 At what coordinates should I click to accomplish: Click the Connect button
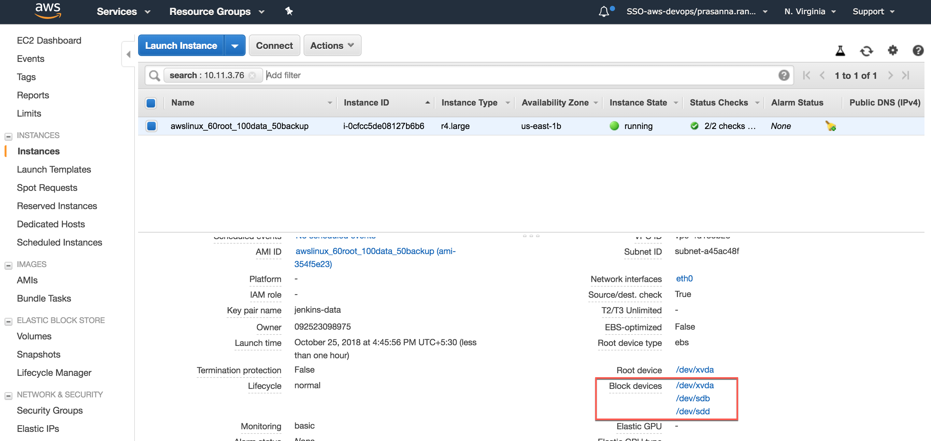point(274,46)
